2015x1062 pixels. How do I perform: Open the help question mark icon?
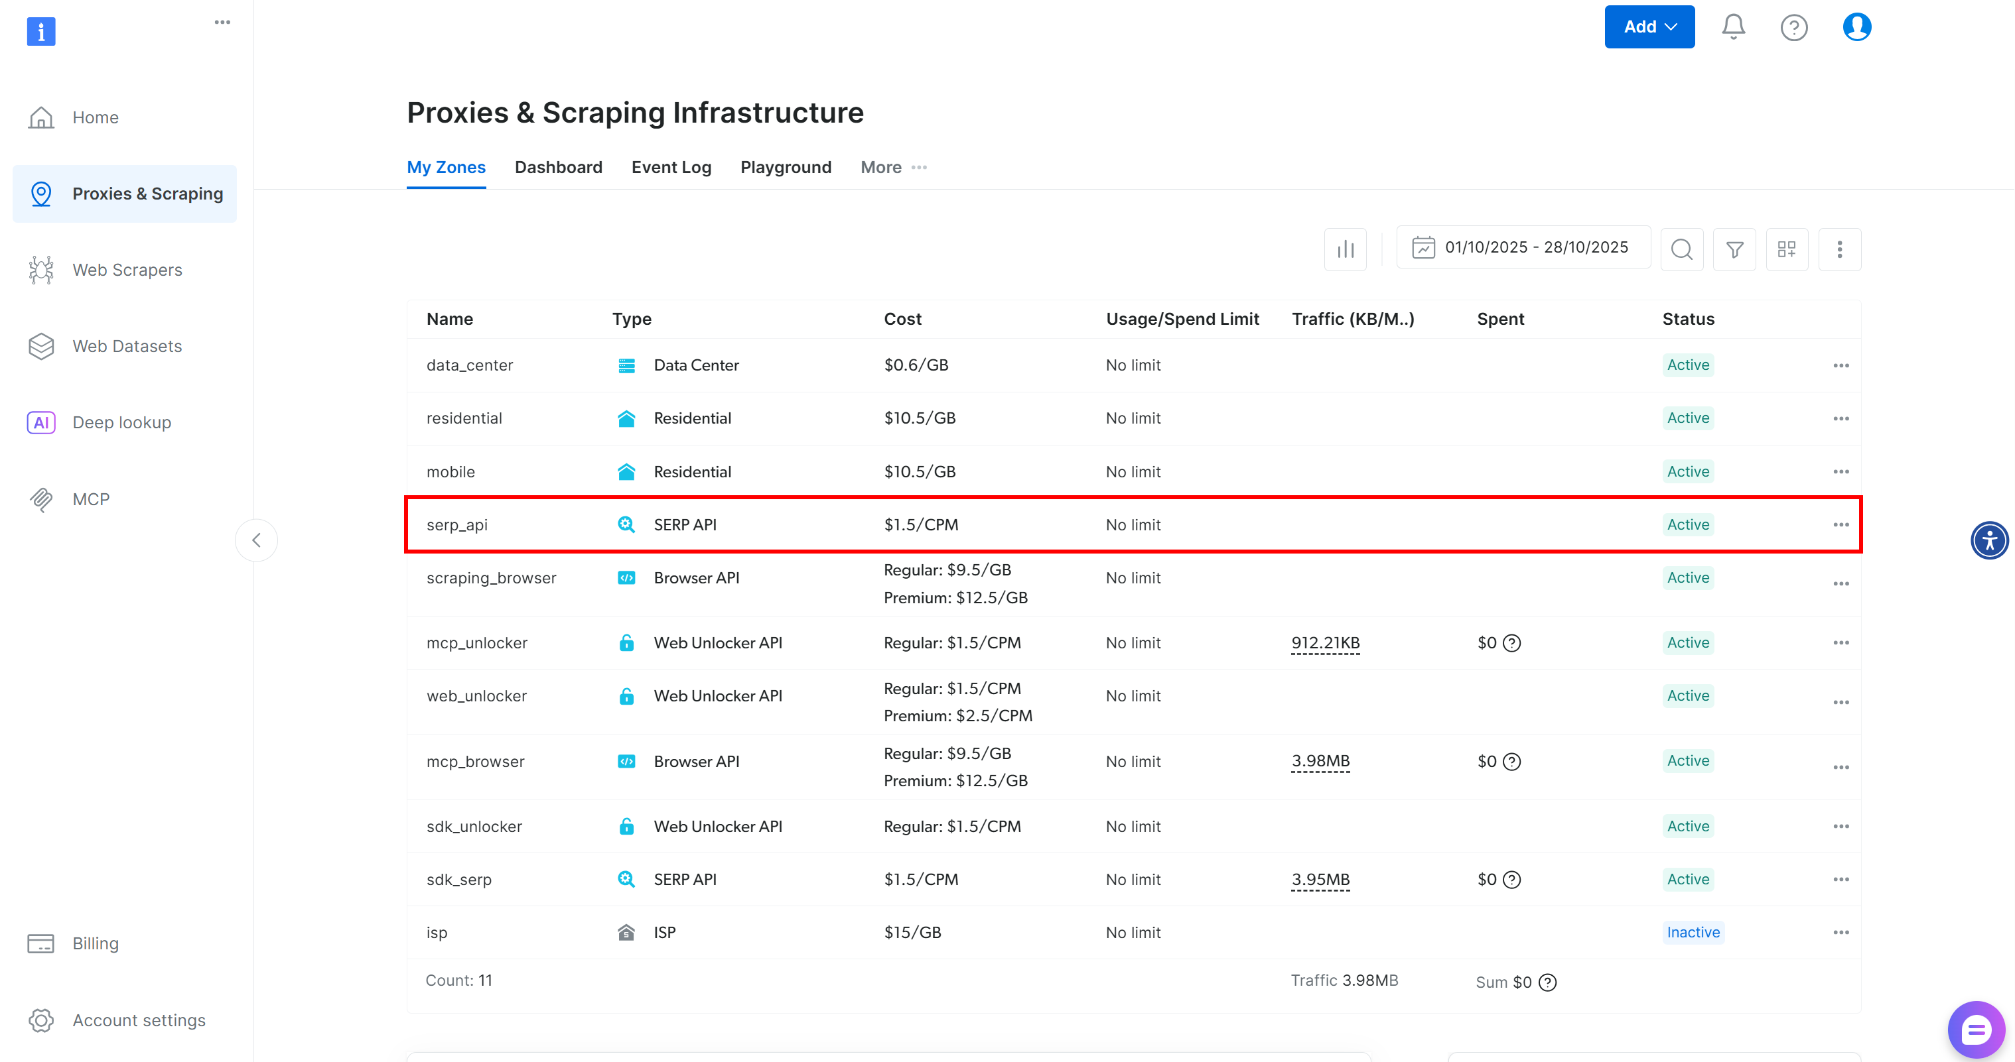[x=1795, y=26]
